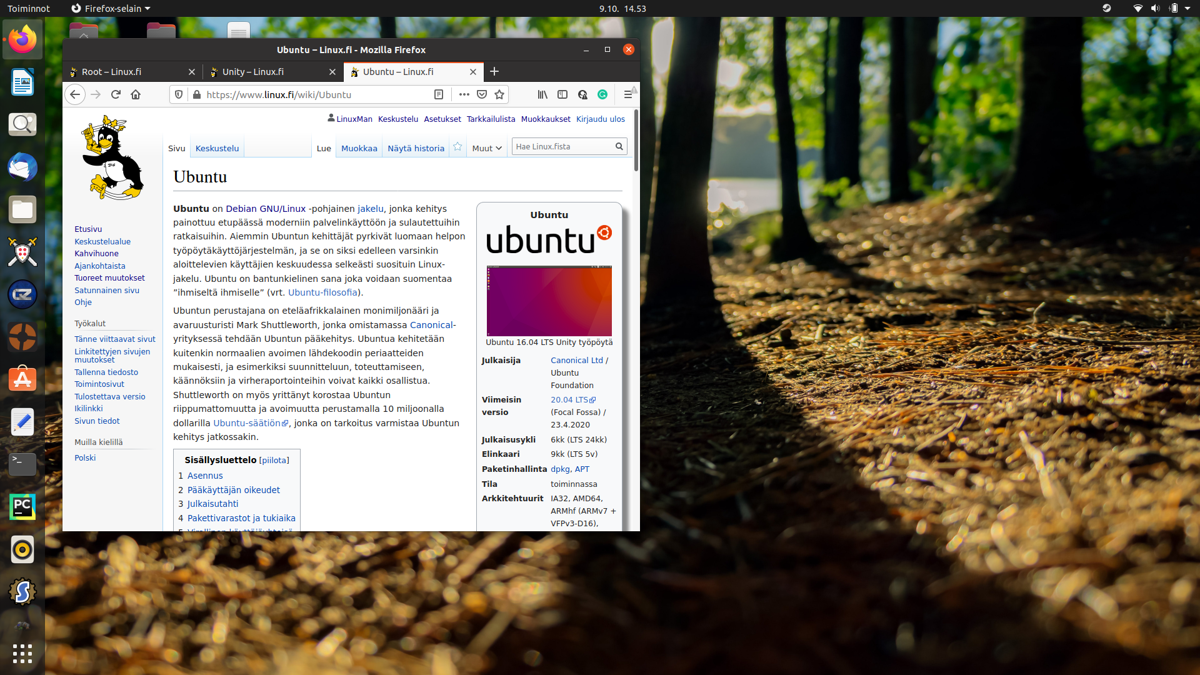This screenshot has width=1200, height=675.
Task: Open Firefox hamburger menu
Action: point(628,94)
